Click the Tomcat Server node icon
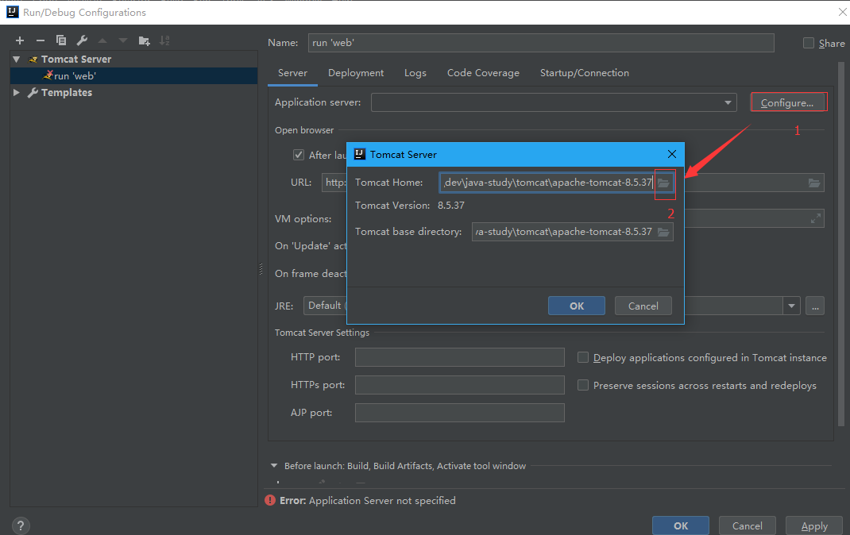The width and height of the screenshot is (850, 535). tap(33, 59)
